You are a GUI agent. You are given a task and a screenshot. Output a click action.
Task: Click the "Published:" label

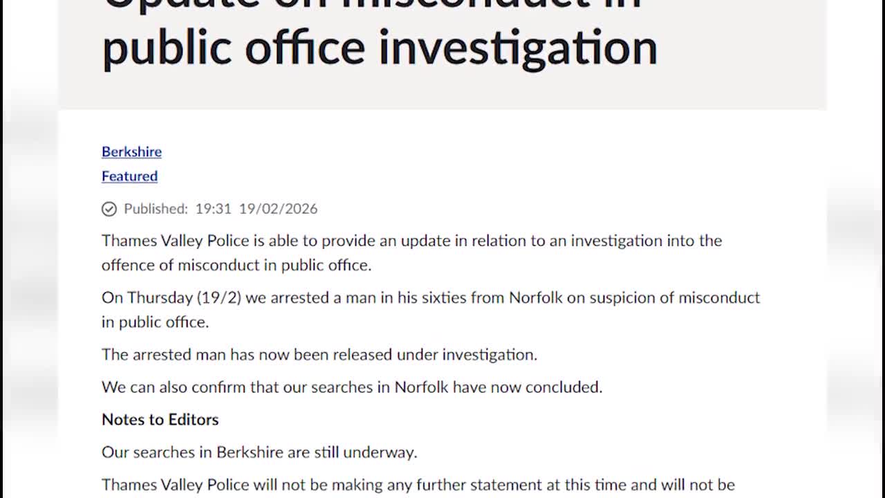pos(156,209)
